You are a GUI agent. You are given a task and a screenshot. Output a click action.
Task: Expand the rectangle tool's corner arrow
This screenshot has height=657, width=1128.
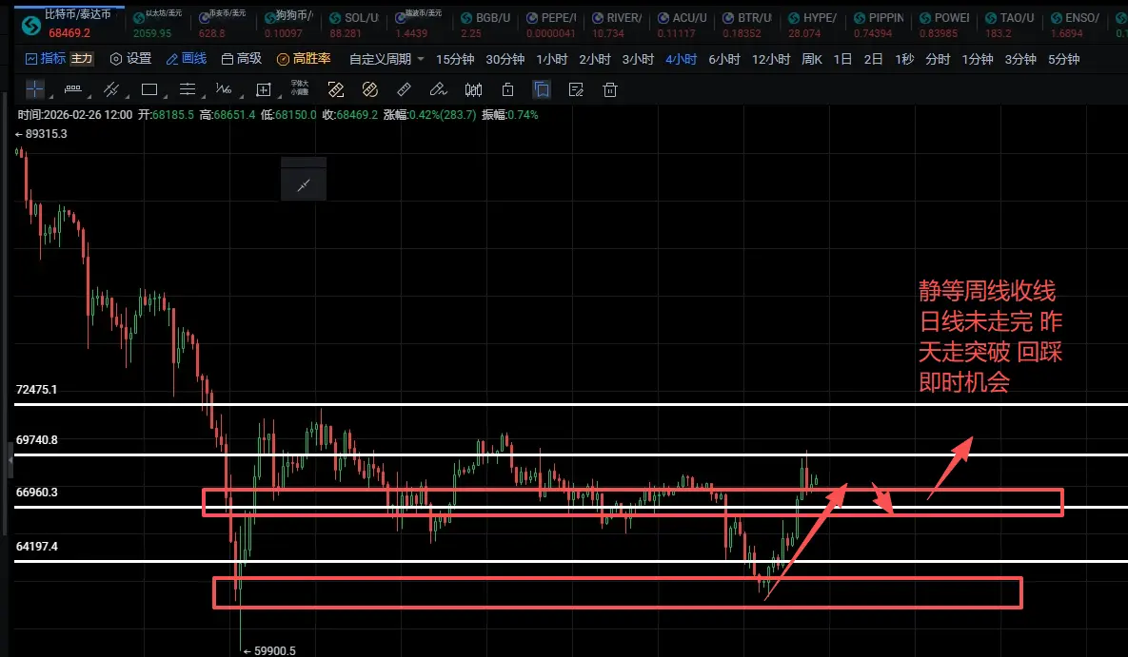[x=166, y=97]
